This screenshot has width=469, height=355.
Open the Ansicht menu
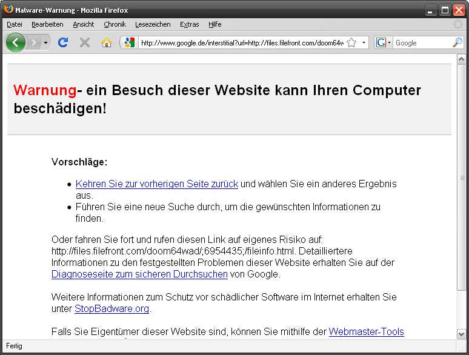84,24
